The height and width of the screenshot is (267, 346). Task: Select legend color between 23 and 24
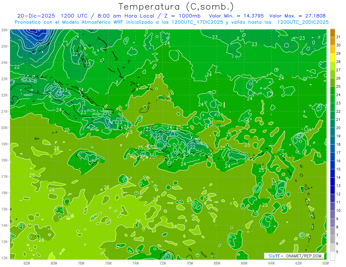coord(332,99)
